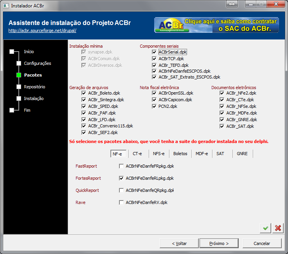Toggle ACBrNFeDanfeESCPOS.dpk checkbox
Screen dimensions: 288x254
154,71
